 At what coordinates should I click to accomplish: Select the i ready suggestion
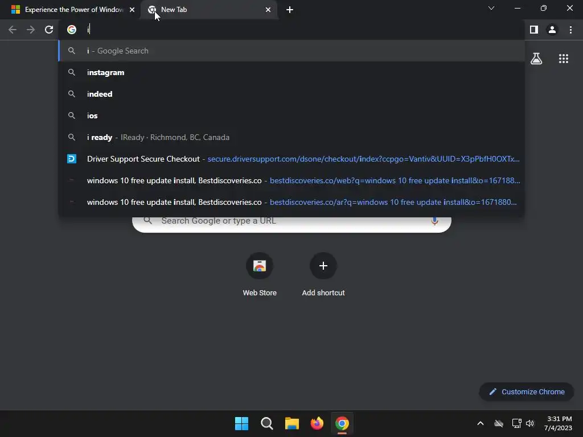(x=291, y=137)
